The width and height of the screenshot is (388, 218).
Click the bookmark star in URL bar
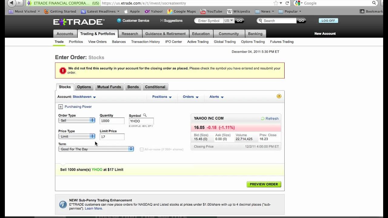pos(276,3)
